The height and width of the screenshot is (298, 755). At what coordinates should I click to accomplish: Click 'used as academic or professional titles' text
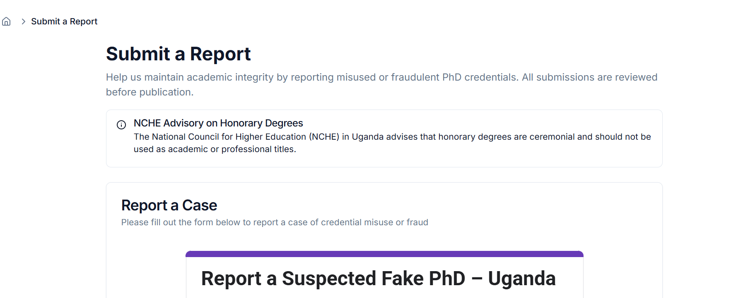(x=215, y=149)
